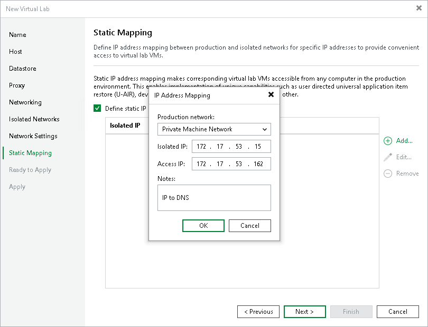Click the Remove link text
This screenshot has width=428, height=327.
tap(407, 174)
